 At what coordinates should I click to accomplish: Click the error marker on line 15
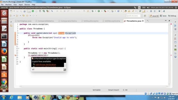pos(15,55)
